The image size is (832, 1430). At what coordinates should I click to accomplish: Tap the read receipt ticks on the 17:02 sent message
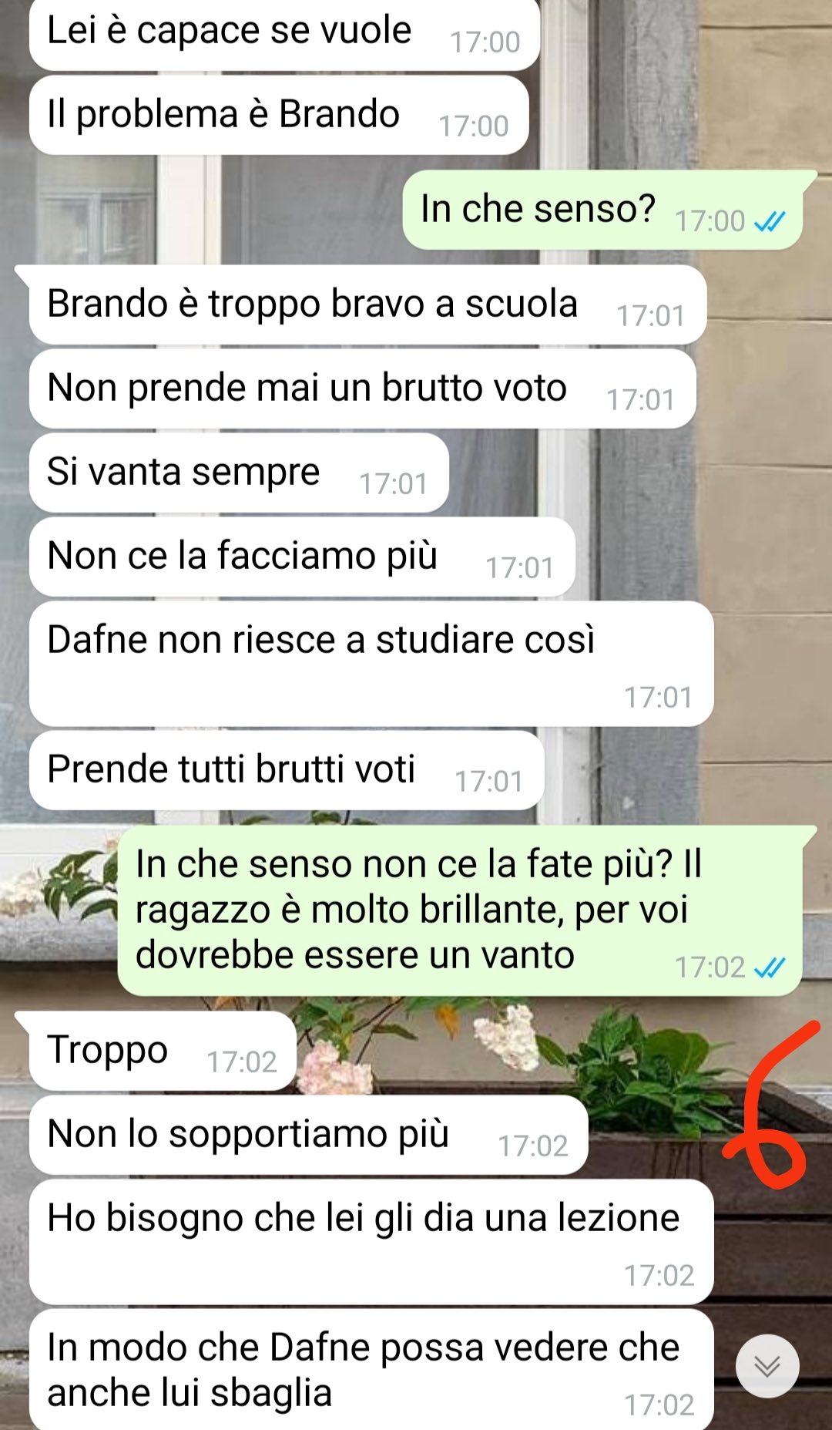[x=769, y=967]
